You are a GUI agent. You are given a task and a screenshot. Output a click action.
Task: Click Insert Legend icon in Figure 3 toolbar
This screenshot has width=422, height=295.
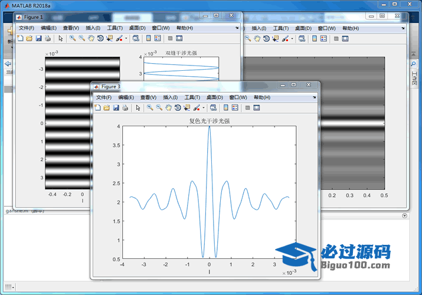pos(235,108)
